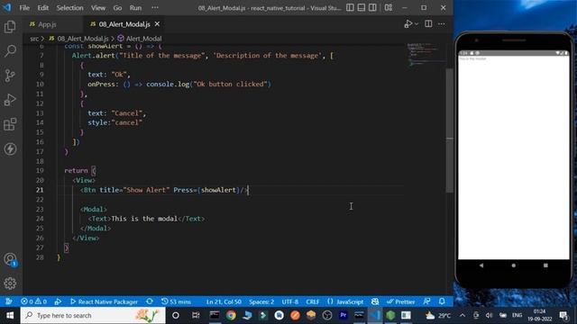
Task: Click the remote window status icon
Action: click(x=9, y=301)
